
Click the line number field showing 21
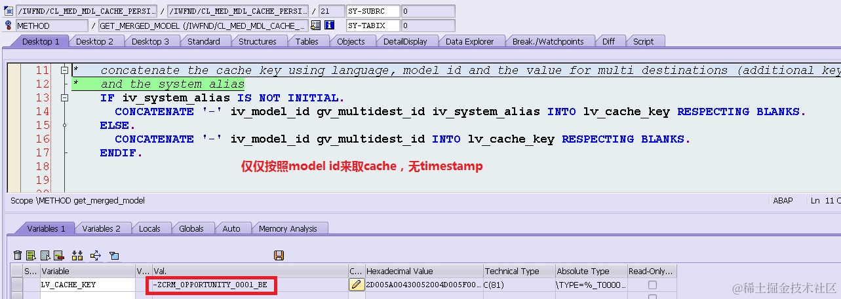click(x=330, y=11)
